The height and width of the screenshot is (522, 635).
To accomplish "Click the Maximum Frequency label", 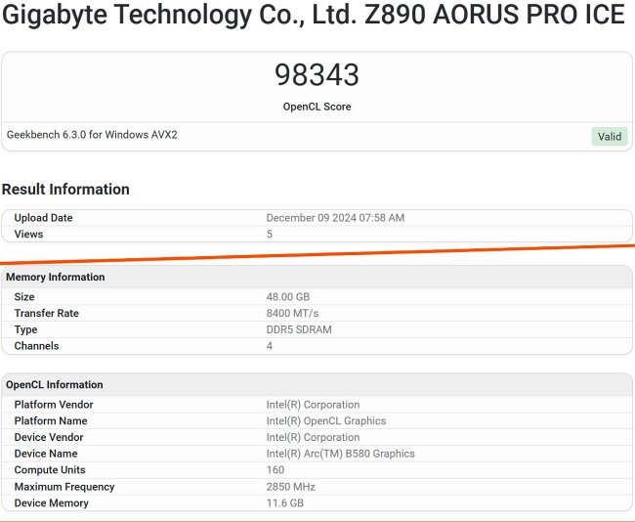I will [64, 487].
